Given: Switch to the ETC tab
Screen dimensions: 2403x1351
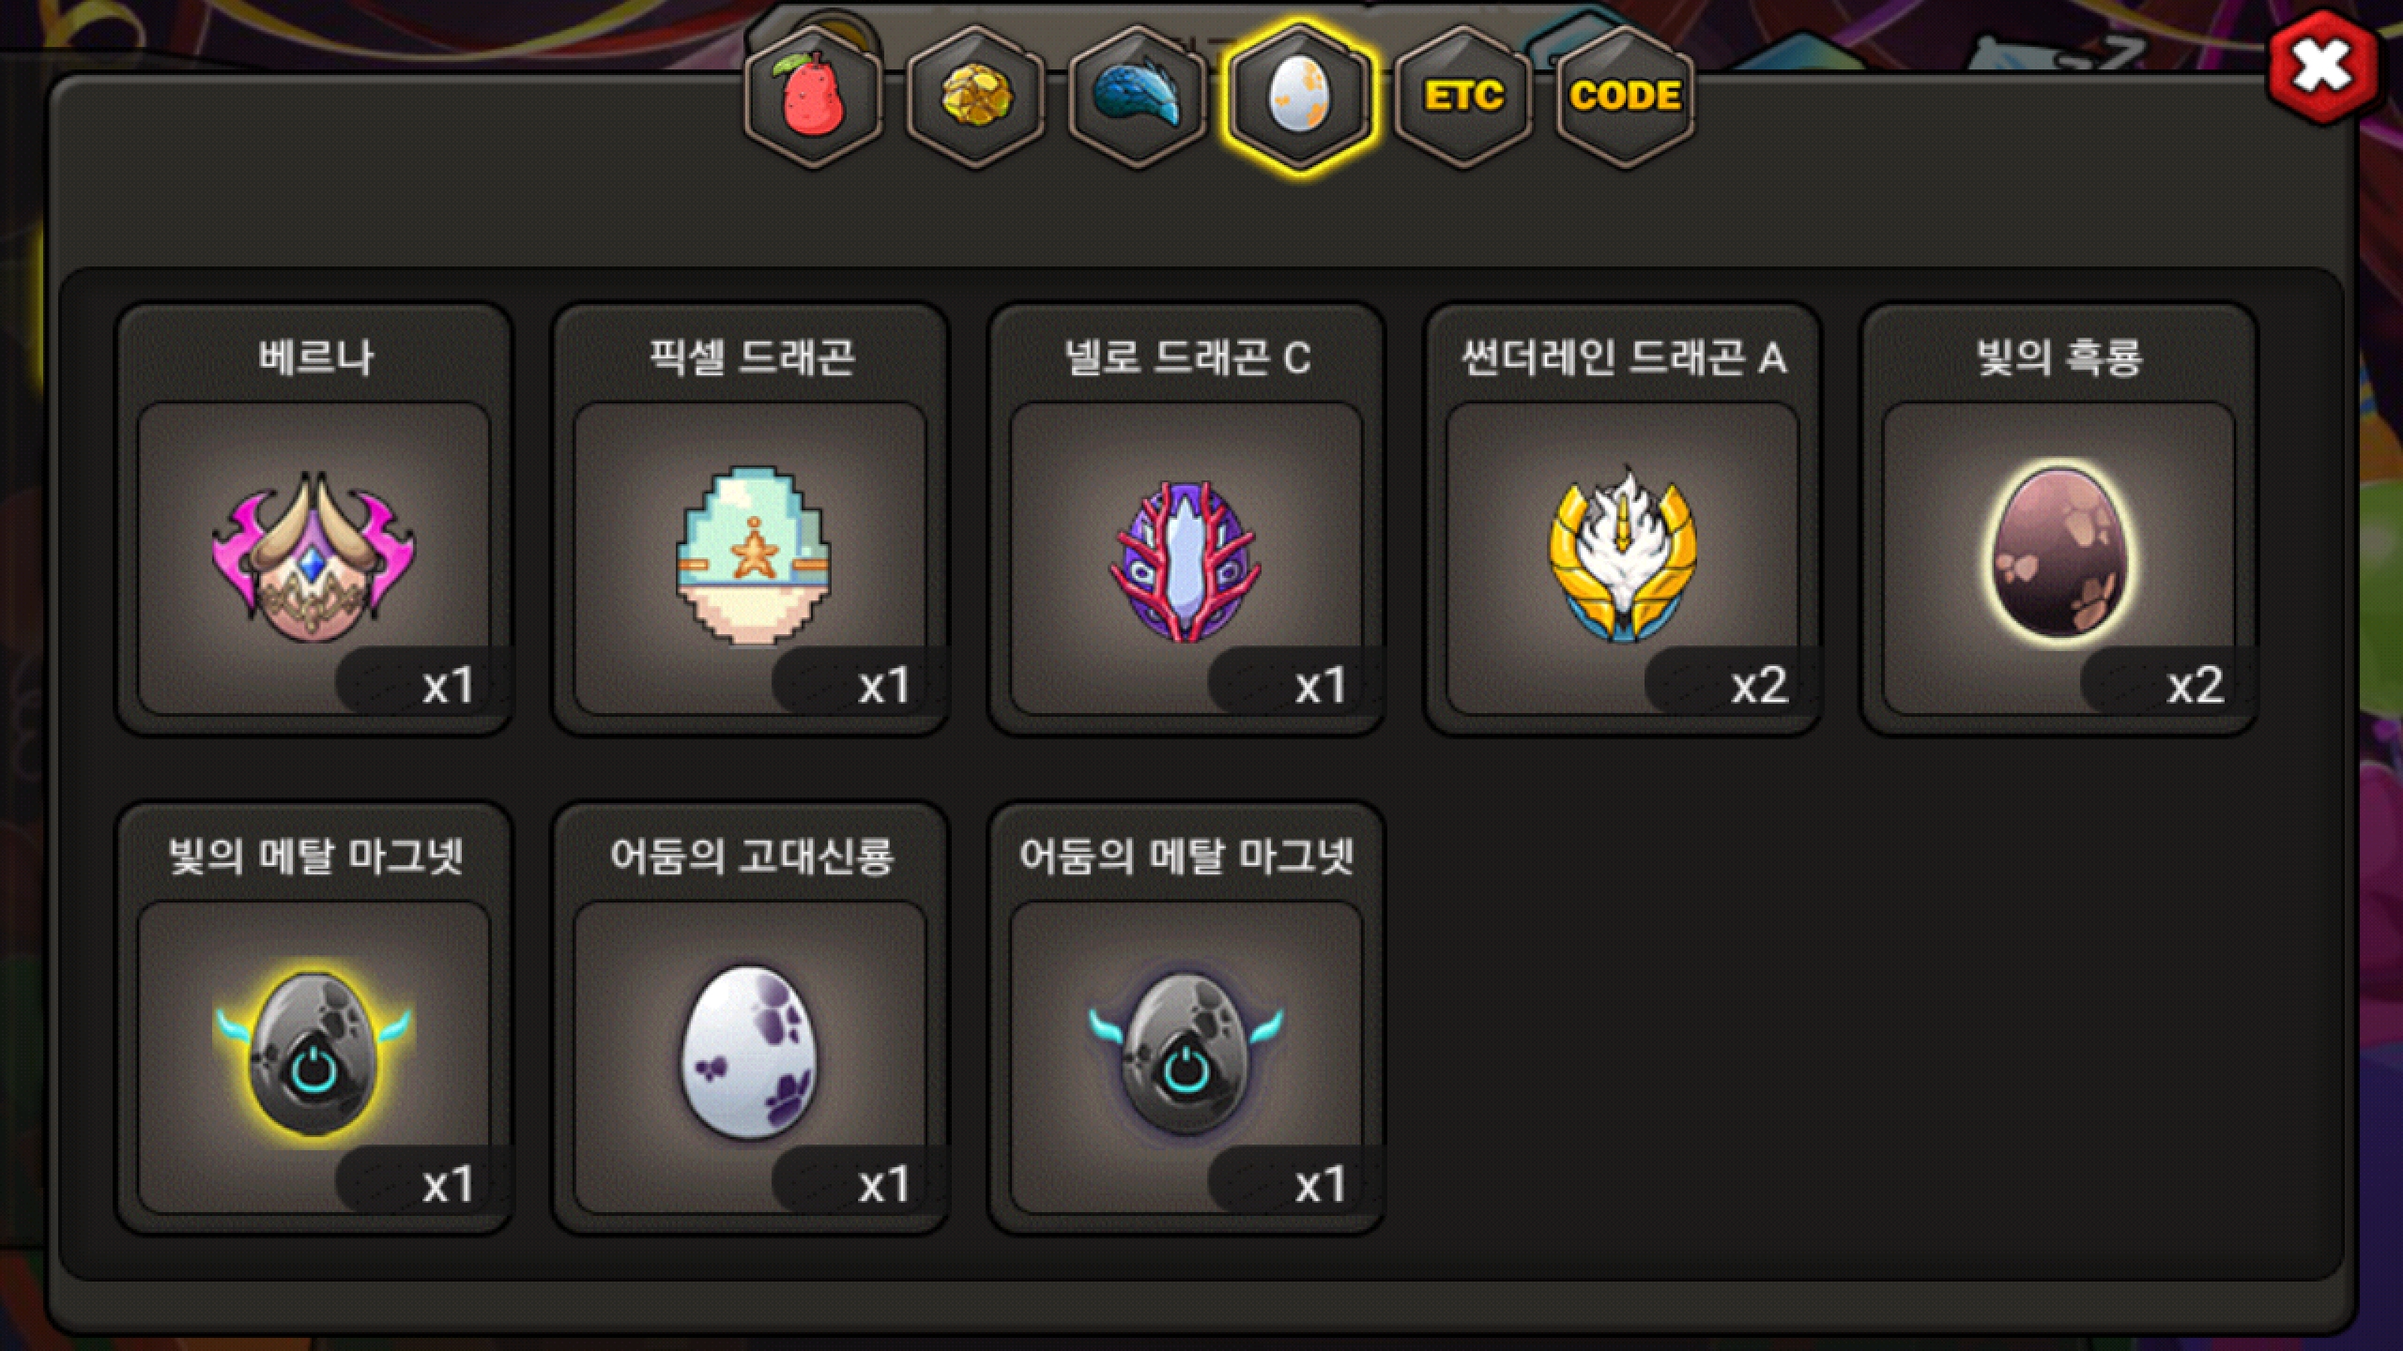Looking at the screenshot, I should 1462,97.
